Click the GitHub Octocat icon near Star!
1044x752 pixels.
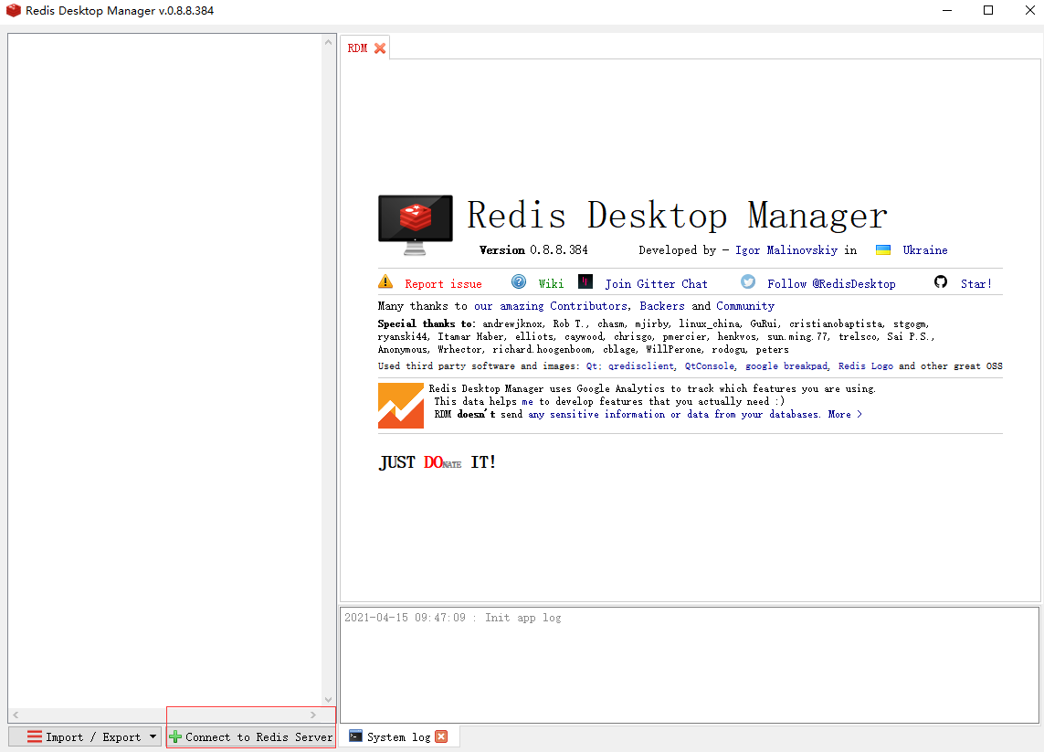(941, 281)
